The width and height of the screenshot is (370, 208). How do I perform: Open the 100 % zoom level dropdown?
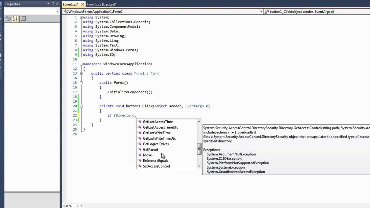coord(77,206)
